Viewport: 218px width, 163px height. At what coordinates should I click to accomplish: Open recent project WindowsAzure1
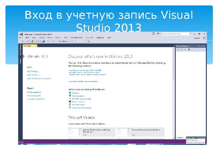coord(34,96)
